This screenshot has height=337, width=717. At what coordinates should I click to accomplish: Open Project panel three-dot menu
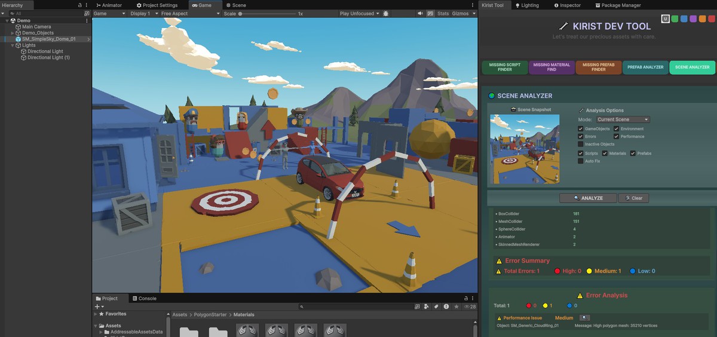tap(474, 298)
